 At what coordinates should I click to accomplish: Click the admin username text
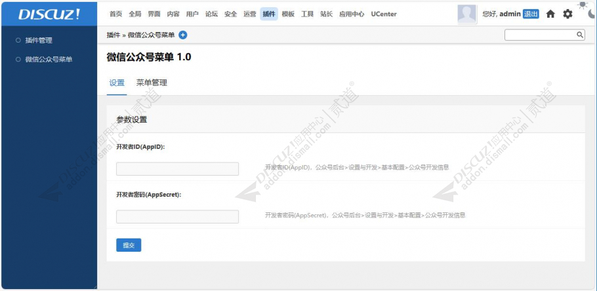pos(510,14)
